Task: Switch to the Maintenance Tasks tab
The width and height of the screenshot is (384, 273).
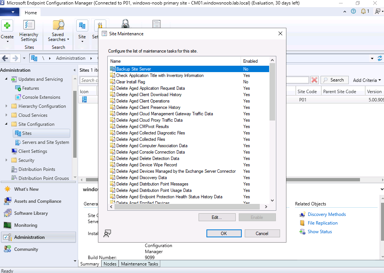Action: [x=140, y=264]
